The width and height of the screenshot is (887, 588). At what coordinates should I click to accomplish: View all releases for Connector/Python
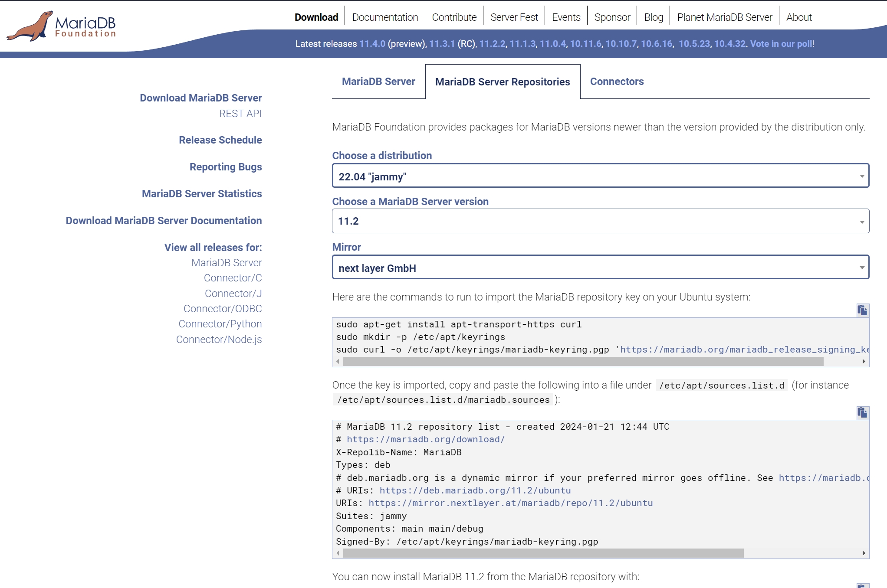pos(220,324)
